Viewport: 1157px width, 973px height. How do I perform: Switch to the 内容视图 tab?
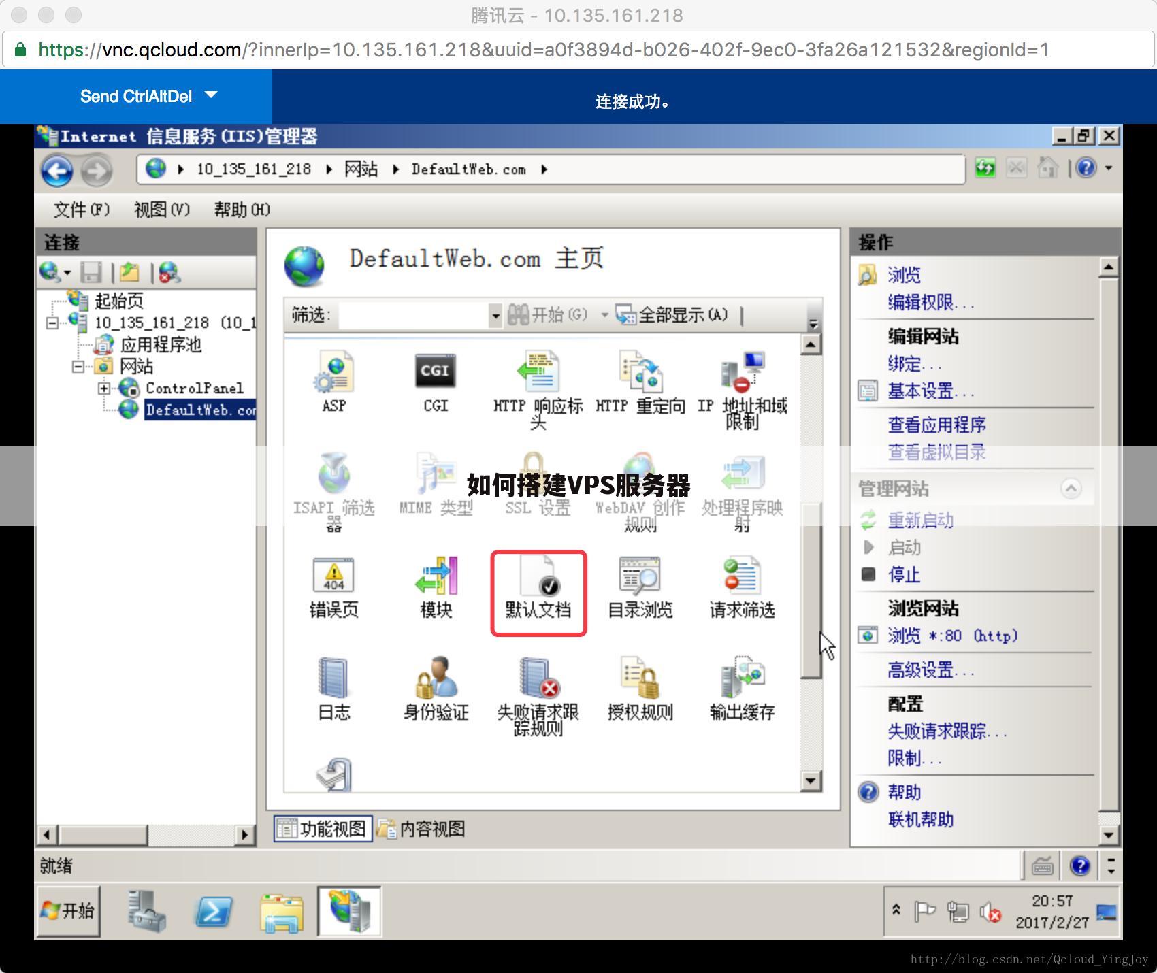422,829
